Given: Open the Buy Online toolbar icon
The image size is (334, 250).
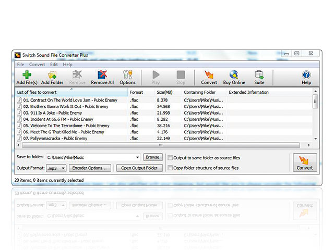Looking at the screenshot, I should [234, 75].
